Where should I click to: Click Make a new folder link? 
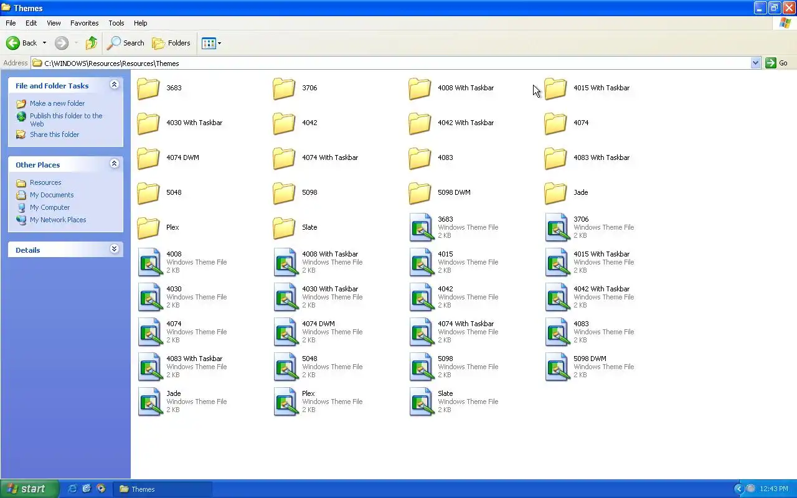pos(57,103)
